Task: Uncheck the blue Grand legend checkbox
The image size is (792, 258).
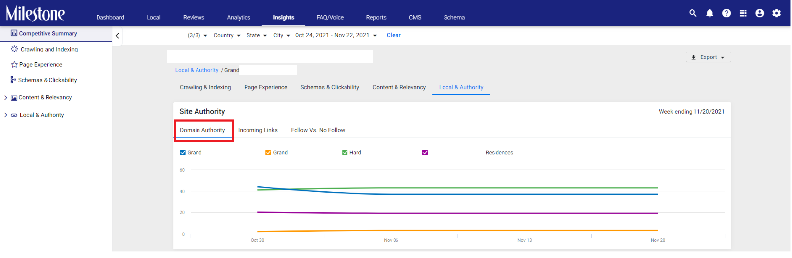Action: pos(183,153)
